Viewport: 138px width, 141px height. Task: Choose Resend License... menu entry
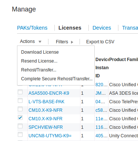(x=39, y=61)
